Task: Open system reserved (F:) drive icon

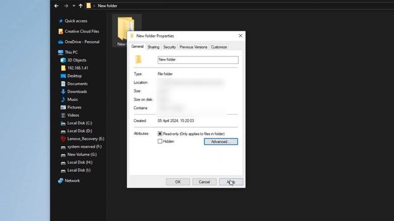Action: click(x=63, y=147)
